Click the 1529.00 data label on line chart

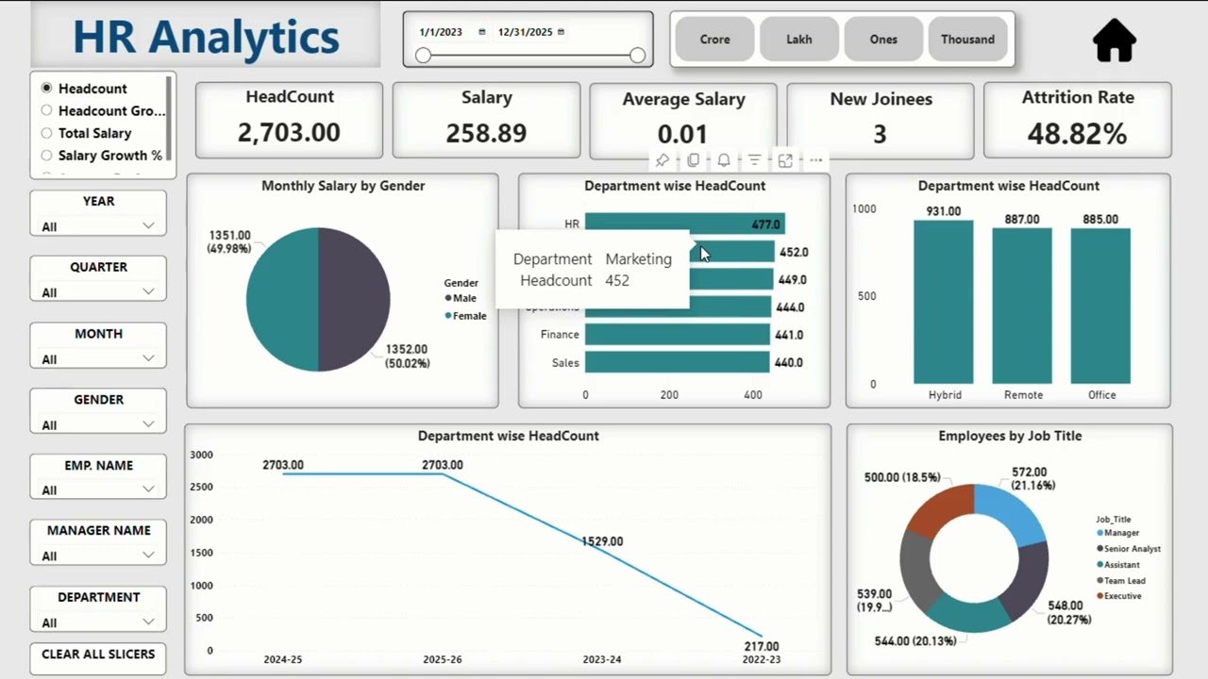tap(602, 541)
